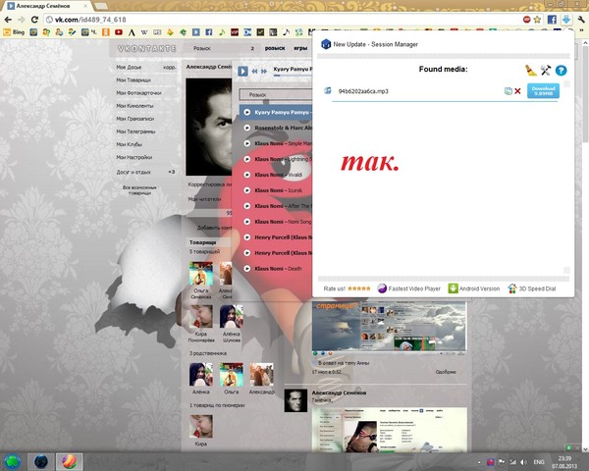Open Мои Товарищи sidebar item
589x471 pixels.
134,80
